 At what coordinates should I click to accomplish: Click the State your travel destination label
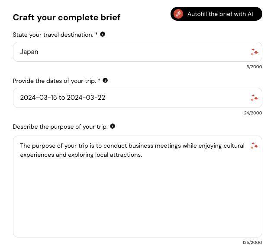coord(53,35)
